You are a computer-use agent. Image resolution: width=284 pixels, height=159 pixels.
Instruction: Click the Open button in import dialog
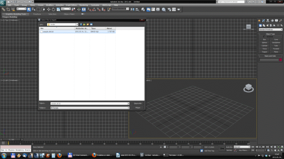point(138,103)
